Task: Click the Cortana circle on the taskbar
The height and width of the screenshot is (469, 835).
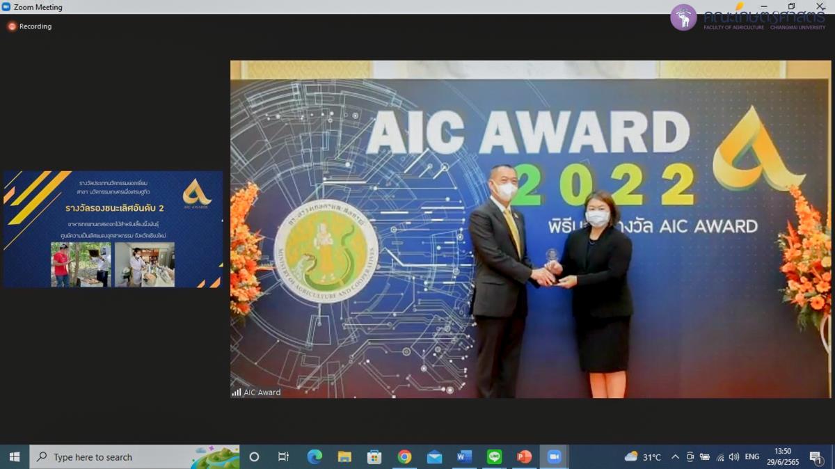Action: pos(254,457)
